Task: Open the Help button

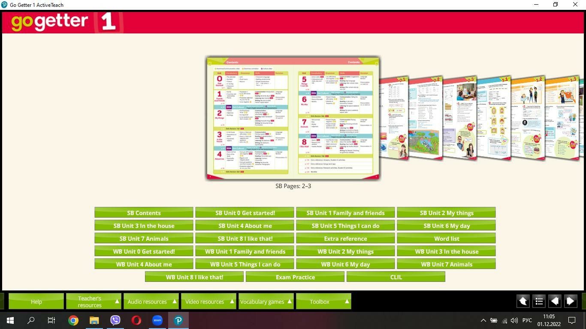Action: click(36, 302)
